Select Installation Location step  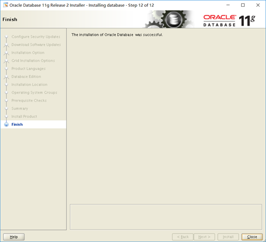[x=29, y=85]
